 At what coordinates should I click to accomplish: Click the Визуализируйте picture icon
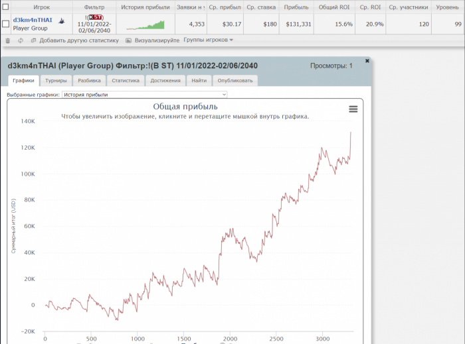[128, 40]
